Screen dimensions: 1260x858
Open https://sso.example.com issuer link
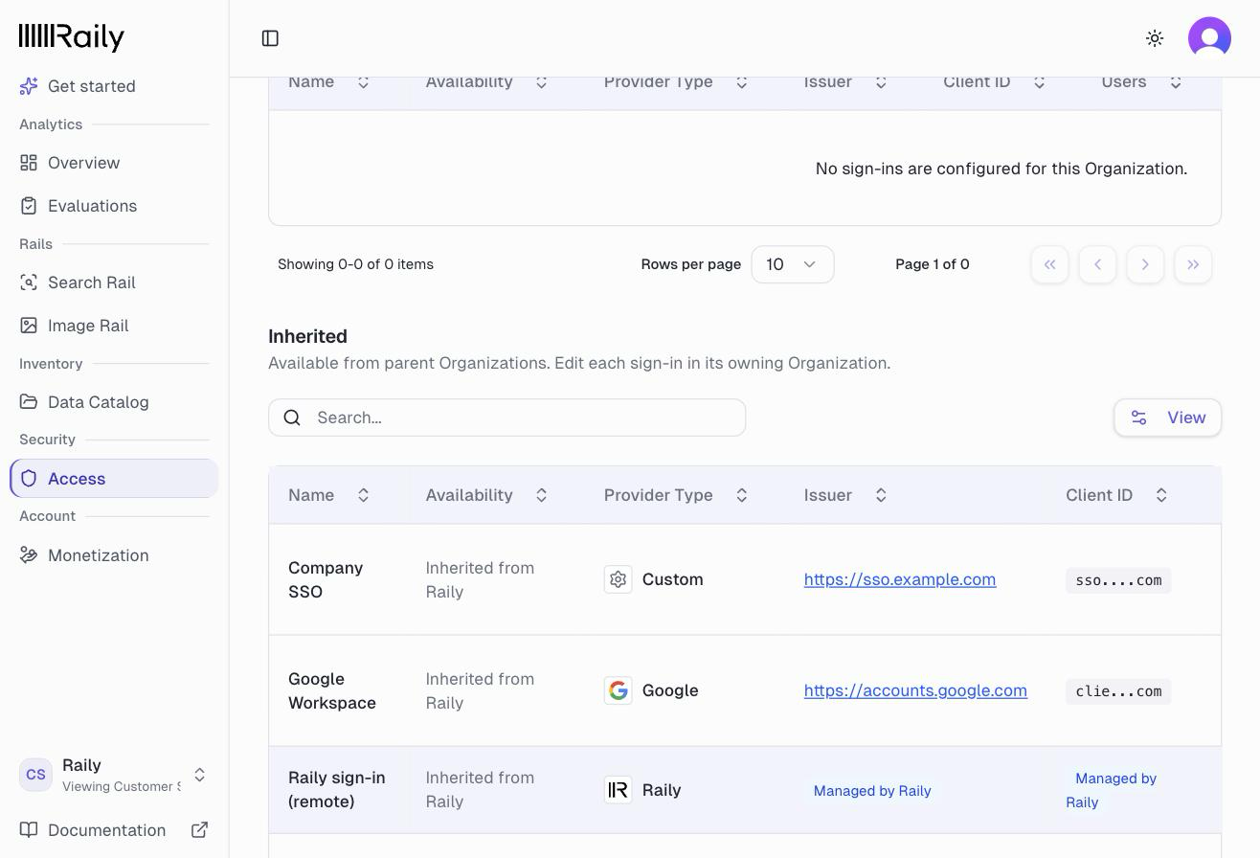[900, 579]
